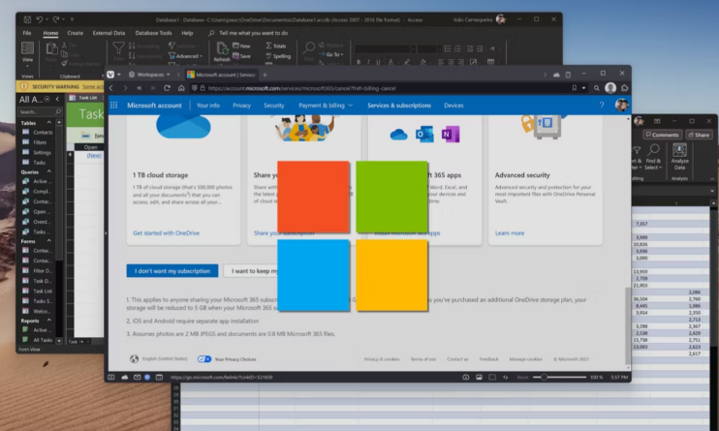719x431 pixels.
Task: Click the Reset zoom button in status bar
Action: (x=522, y=377)
